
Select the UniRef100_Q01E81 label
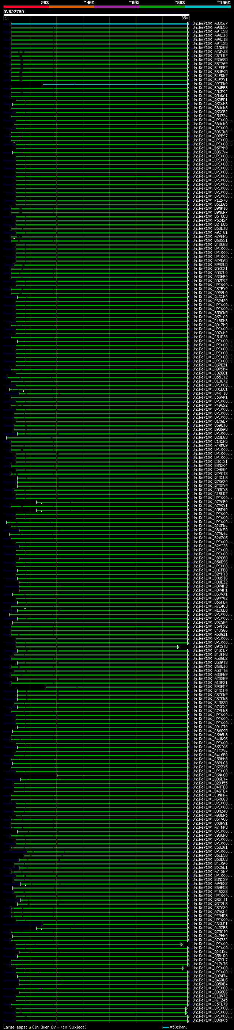click(x=210, y=389)
